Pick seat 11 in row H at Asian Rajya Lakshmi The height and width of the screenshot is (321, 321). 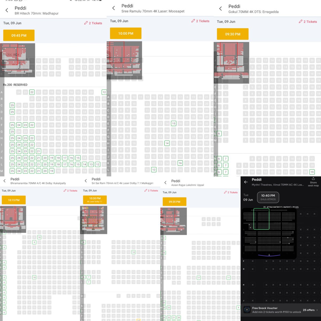(228, 278)
